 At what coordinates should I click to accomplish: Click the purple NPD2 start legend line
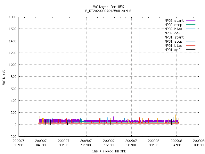pyautogui.click(x=191, y=21)
